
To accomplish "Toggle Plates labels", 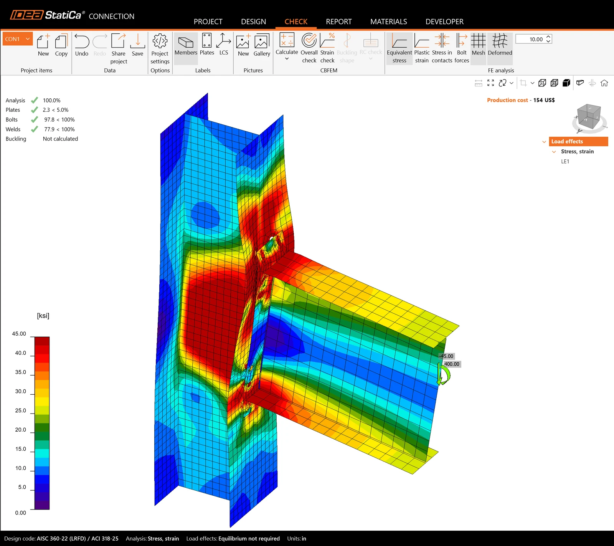I will (207, 45).
